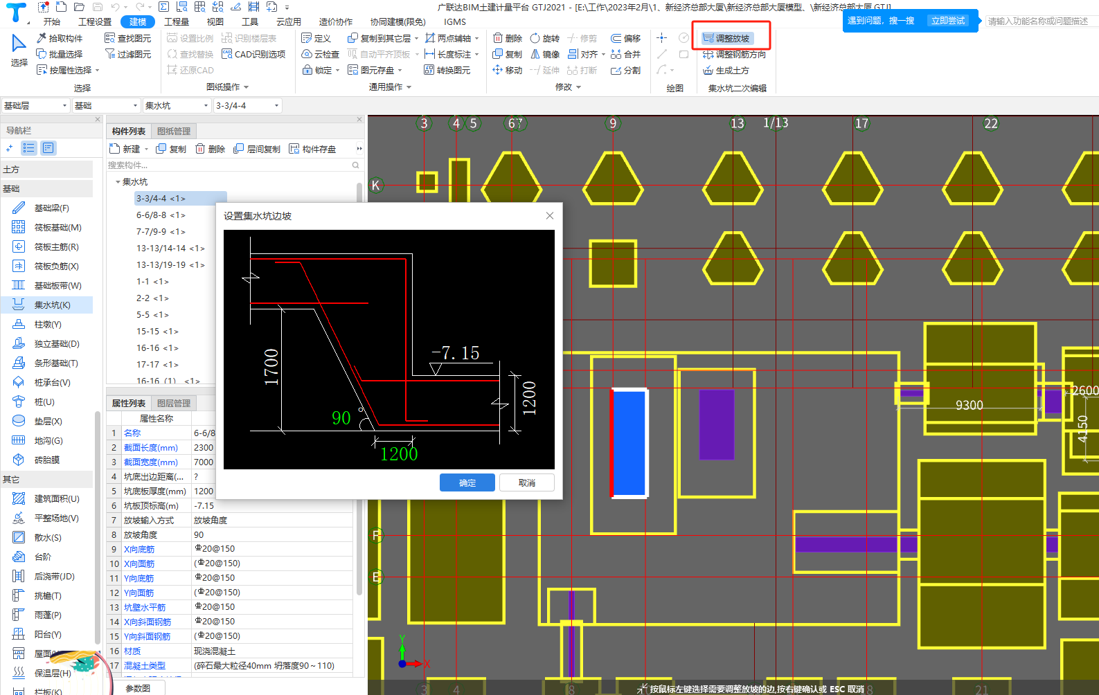Click 构件存盘 in component list
1099x695 pixels.
(312, 149)
